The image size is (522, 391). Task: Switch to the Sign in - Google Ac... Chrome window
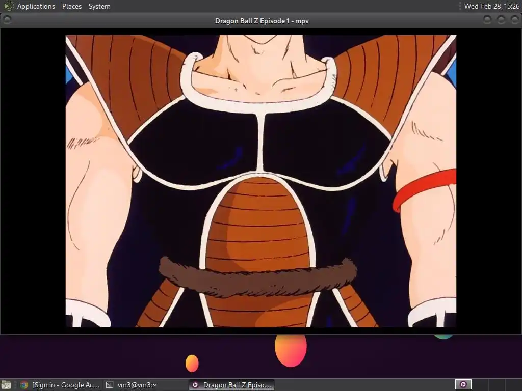click(60, 385)
